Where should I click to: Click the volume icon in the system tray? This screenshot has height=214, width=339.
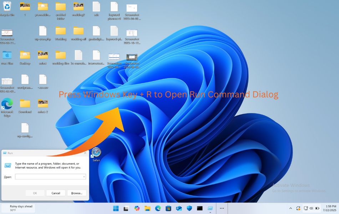tap(311, 208)
